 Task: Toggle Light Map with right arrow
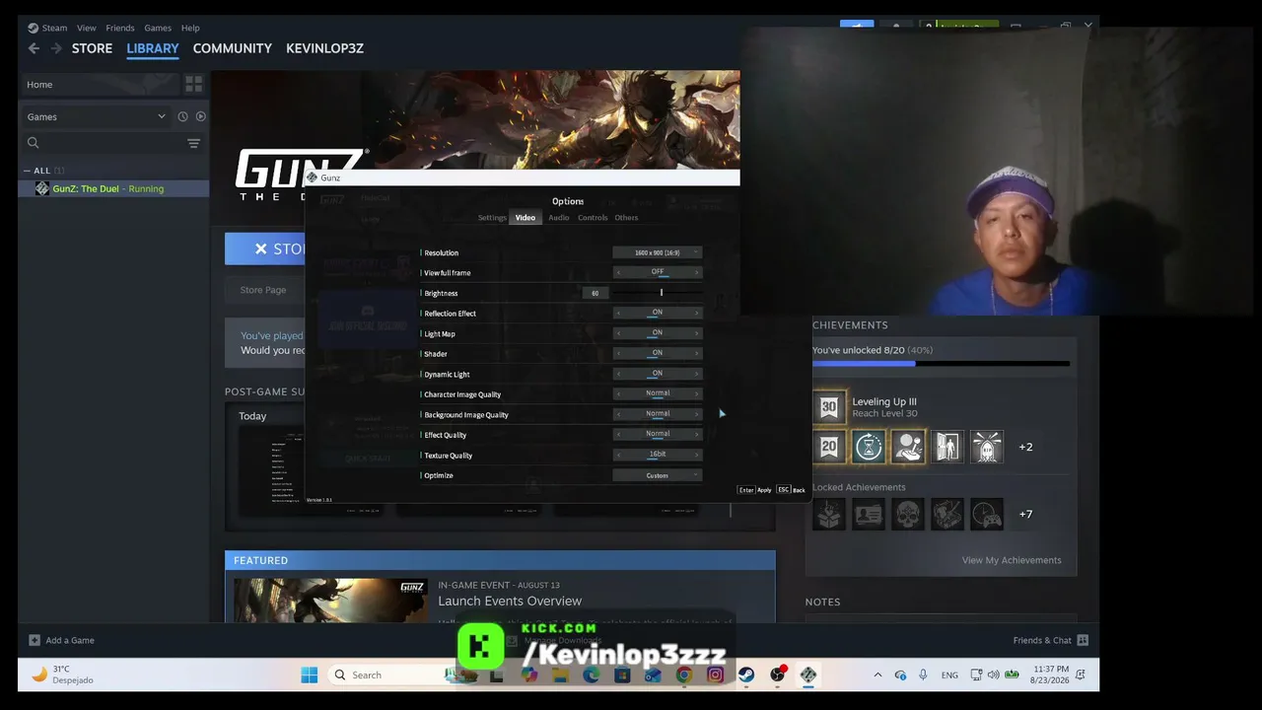pos(697,333)
